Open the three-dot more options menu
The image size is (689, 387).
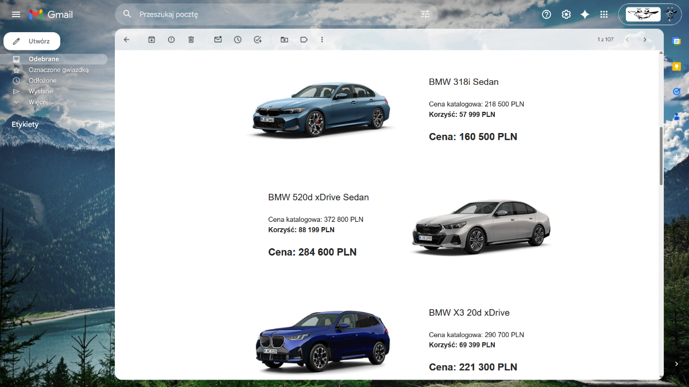click(322, 40)
